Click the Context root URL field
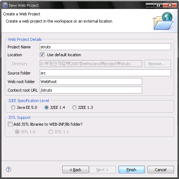The image size is (179, 179). pyautogui.click(x=91, y=90)
